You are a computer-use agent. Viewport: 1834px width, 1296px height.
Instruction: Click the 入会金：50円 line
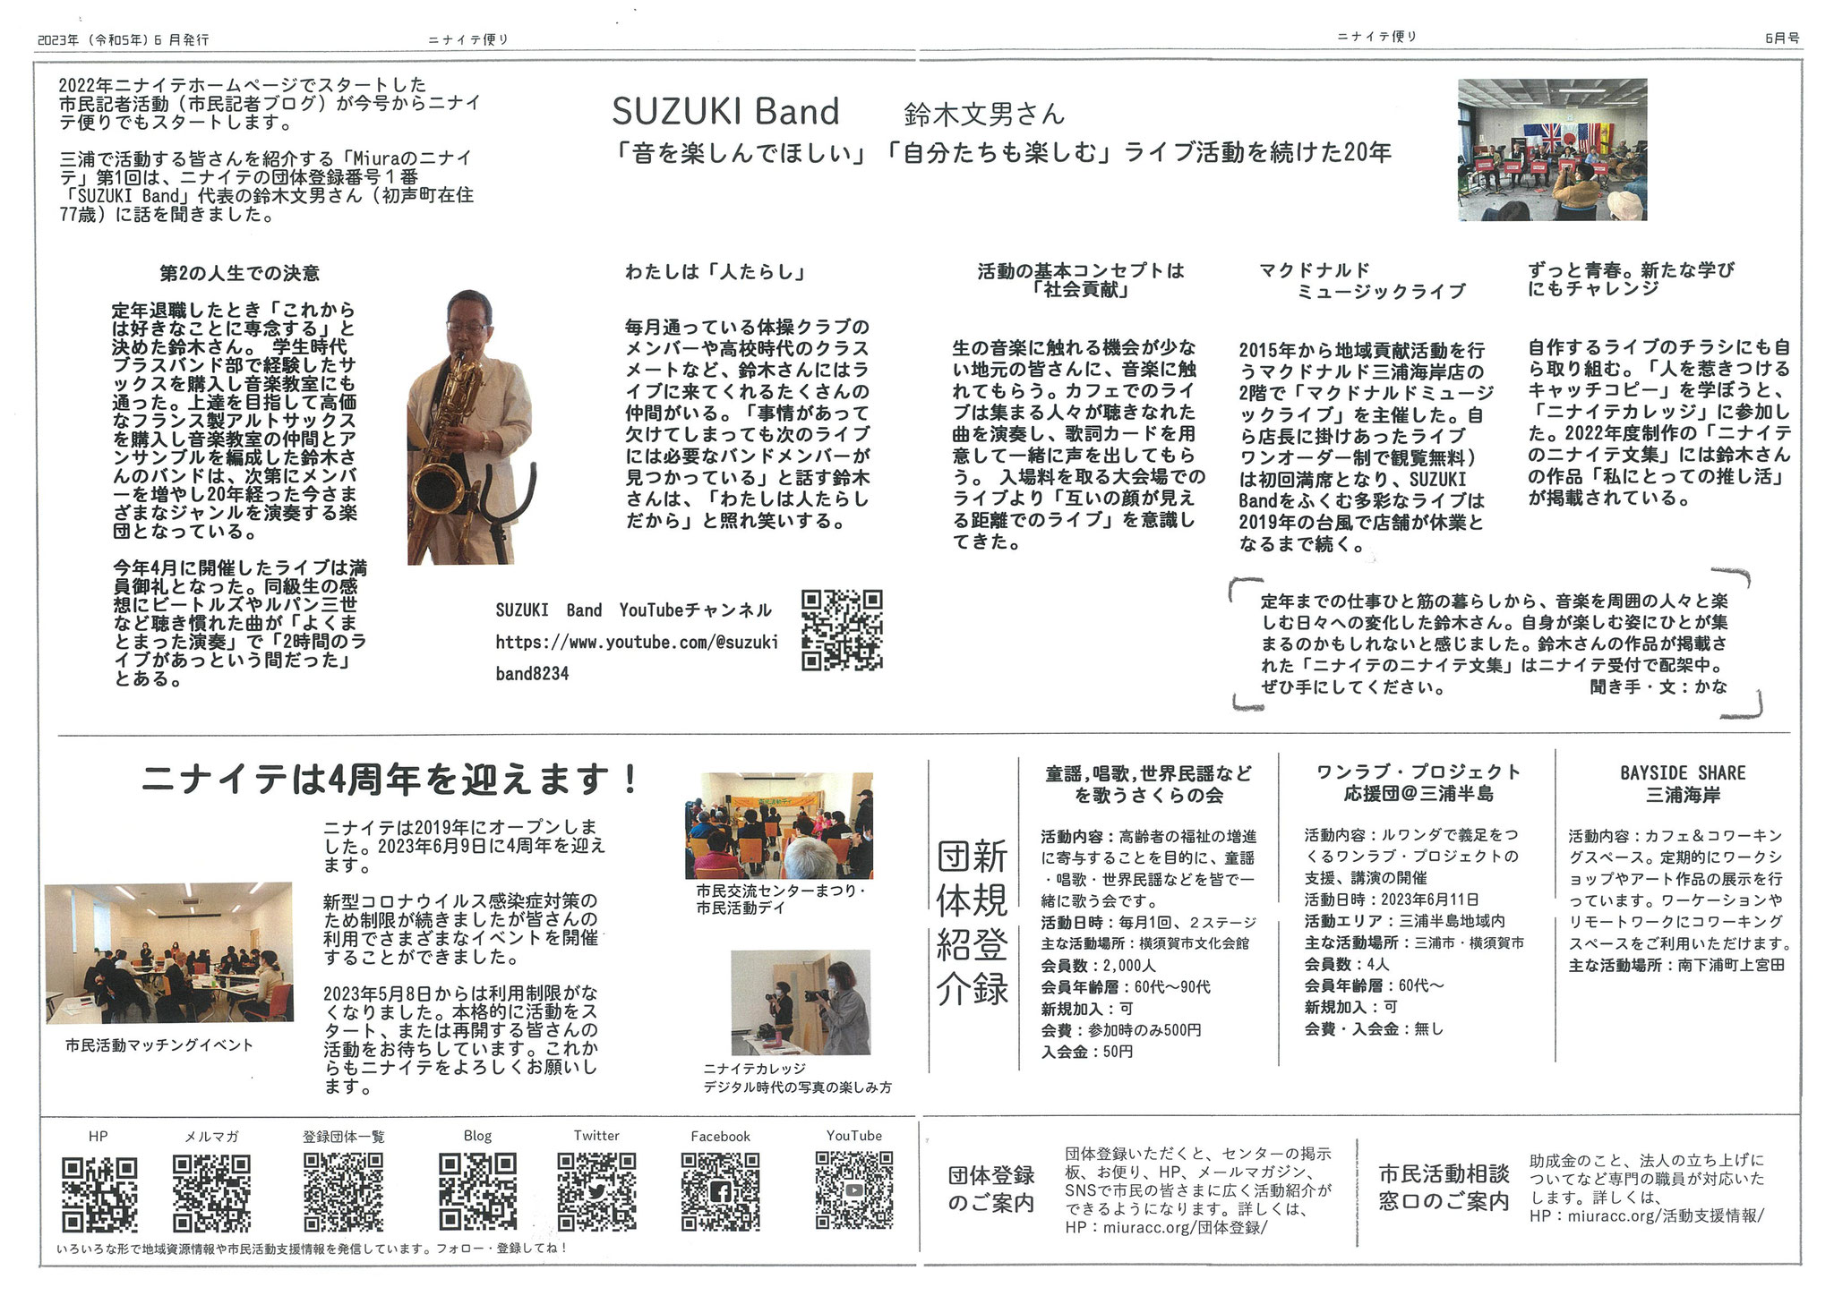pyautogui.click(x=1086, y=1052)
